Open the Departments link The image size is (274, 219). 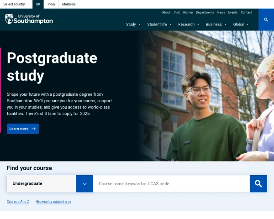click(205, 12)
